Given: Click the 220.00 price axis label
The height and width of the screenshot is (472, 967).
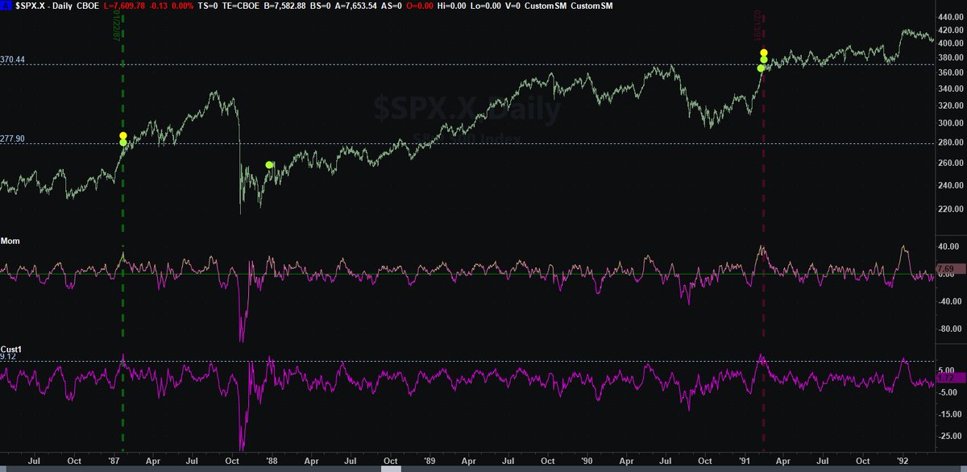Looking at the screenshot, I should [x=950, y=209].
